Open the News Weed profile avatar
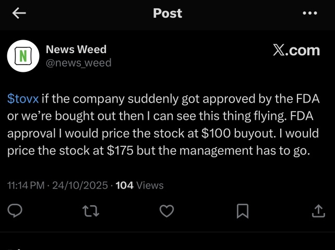 tap(23, 56)
